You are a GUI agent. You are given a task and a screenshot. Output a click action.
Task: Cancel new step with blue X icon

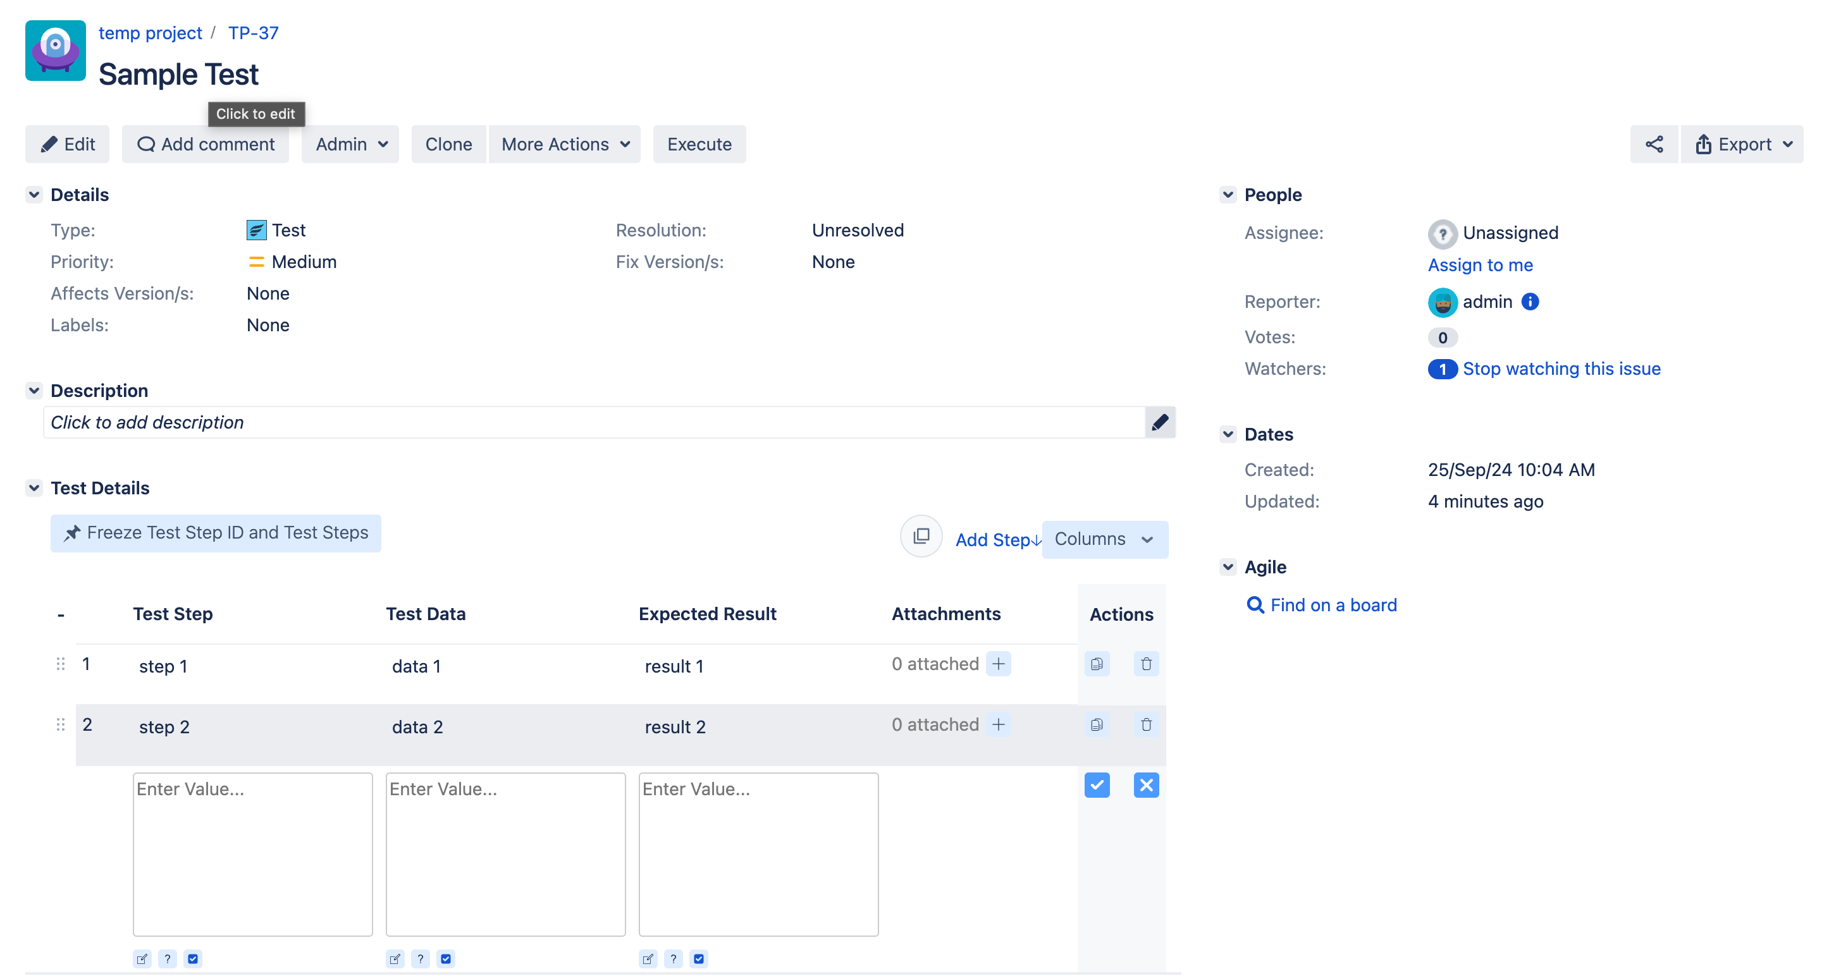(1145, 785)
